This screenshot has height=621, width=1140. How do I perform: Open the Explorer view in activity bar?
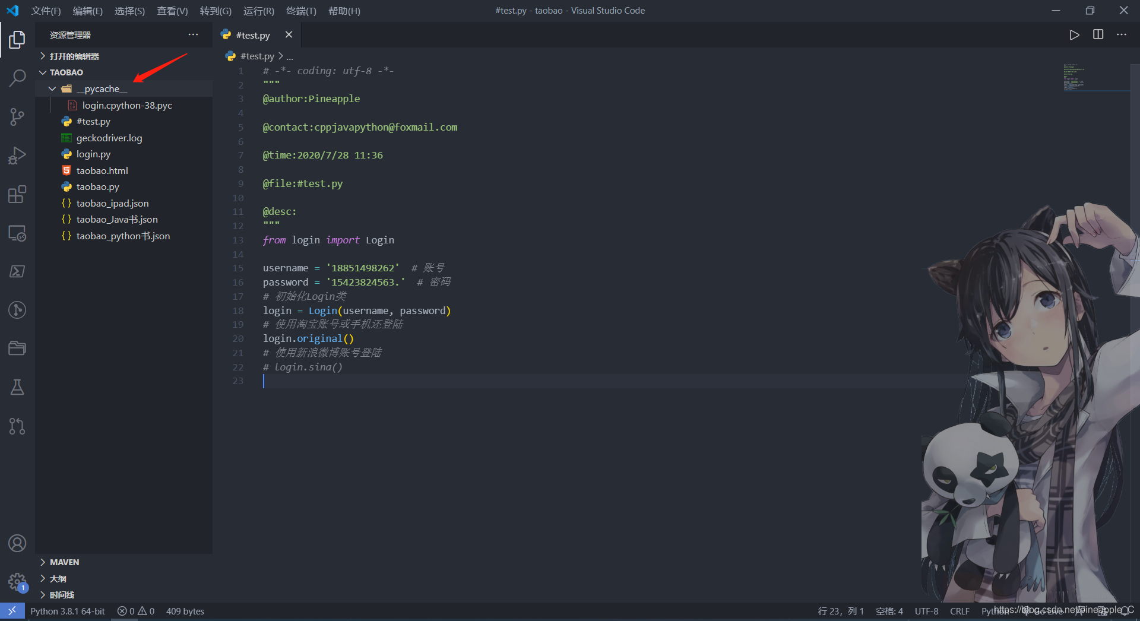coord(17,40)
